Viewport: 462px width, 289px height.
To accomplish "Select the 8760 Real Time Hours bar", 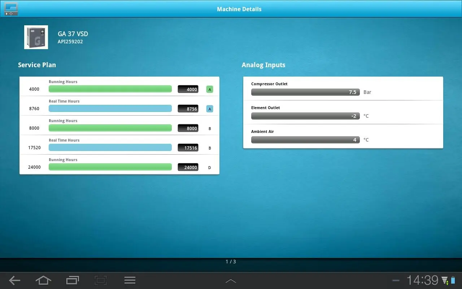I will coord(110,108).
